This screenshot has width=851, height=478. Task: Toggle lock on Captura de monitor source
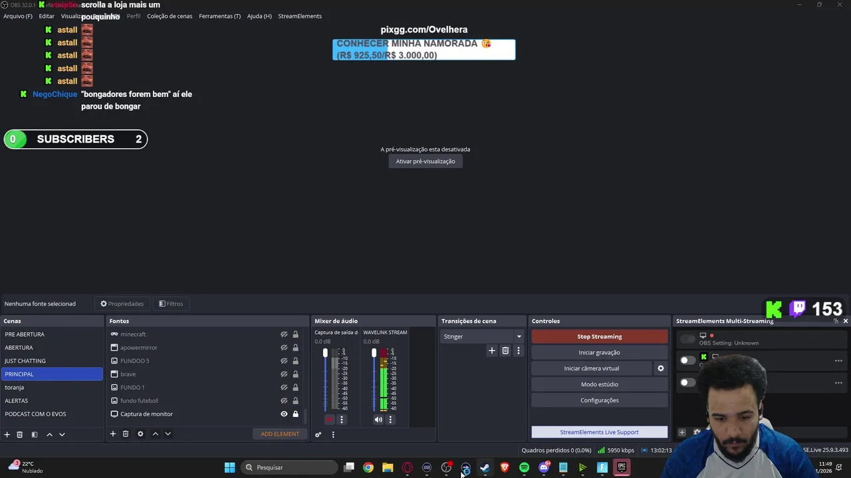[x=295, y=414]
